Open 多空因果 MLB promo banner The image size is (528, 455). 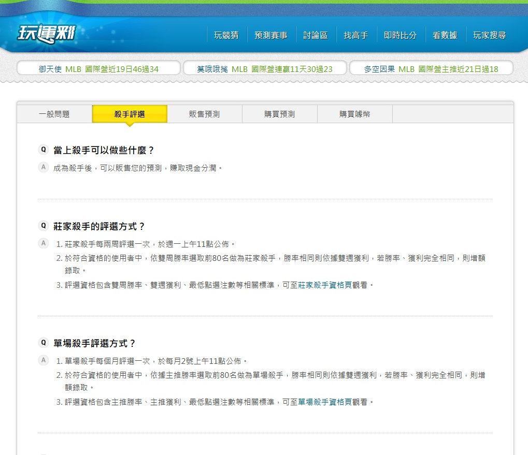(431, 69)
